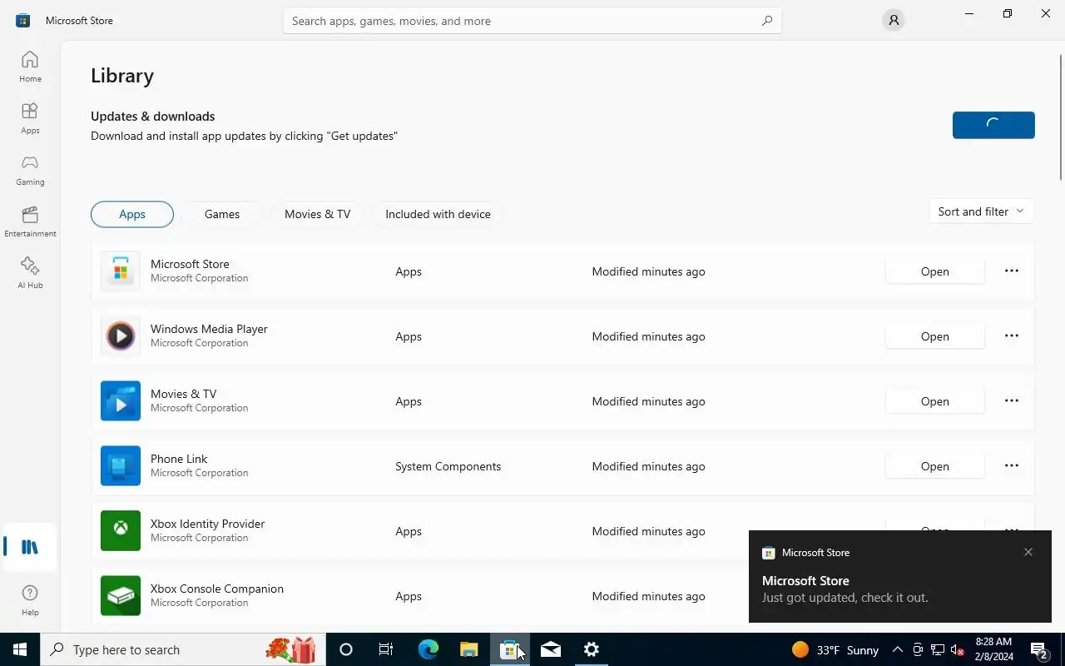Click the Xbox Console Companion app icon
Image resolution: width=1065 pixels, height=666 pixels.
121,596
